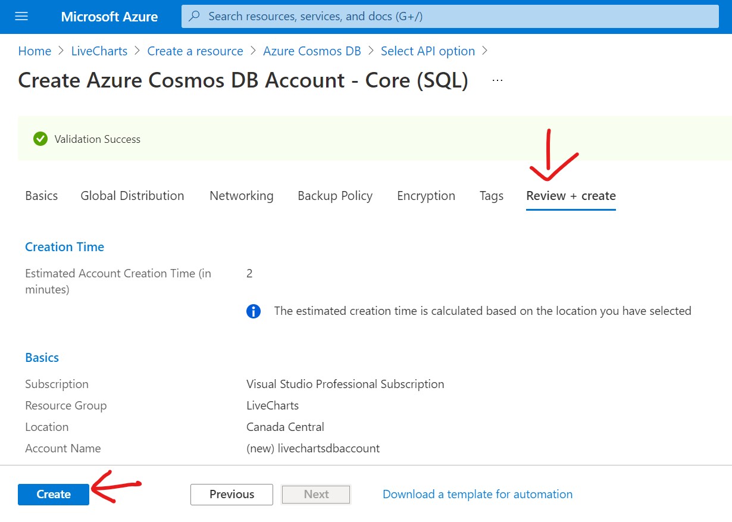This screenshot has width=732, height=522.
Task: Go to Home breadcrumb
Action: [35, 51]
